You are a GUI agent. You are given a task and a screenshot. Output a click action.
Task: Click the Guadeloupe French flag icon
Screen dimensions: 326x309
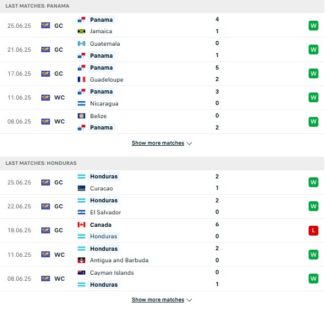point(81,79)
